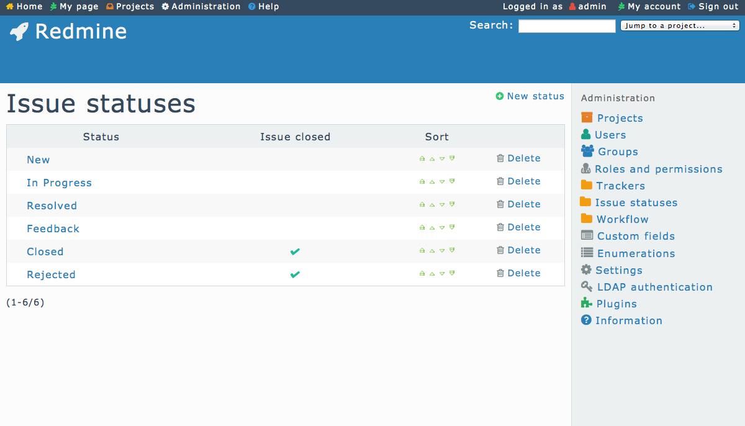
Task: Move In Progress status down one
Action: 442,181
